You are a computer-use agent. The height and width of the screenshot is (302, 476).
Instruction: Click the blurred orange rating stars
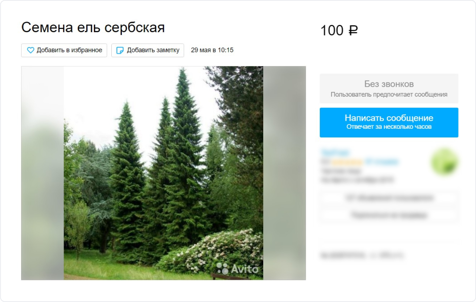coord(347,162)
